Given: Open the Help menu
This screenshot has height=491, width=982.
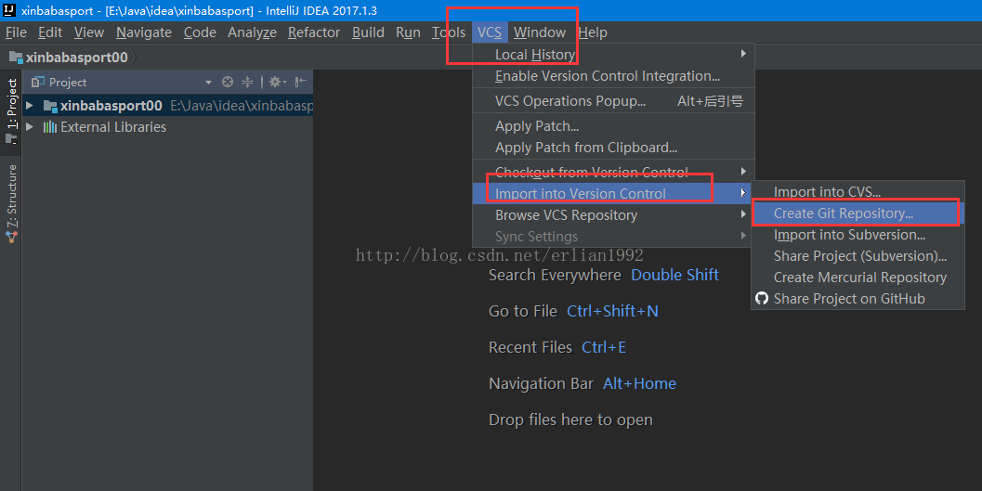Looking at the screenshot, I should coord(593,32).
